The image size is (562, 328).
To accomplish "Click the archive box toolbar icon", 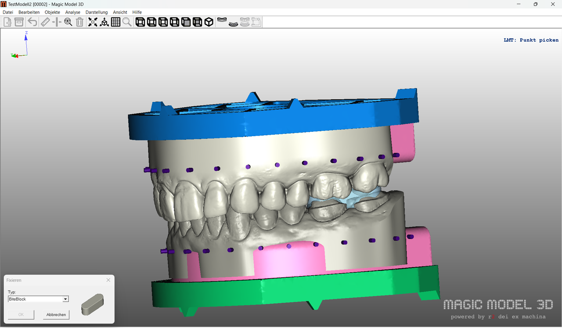I will (19, 22).
